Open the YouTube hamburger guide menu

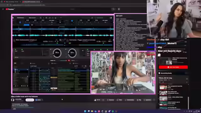3,9
